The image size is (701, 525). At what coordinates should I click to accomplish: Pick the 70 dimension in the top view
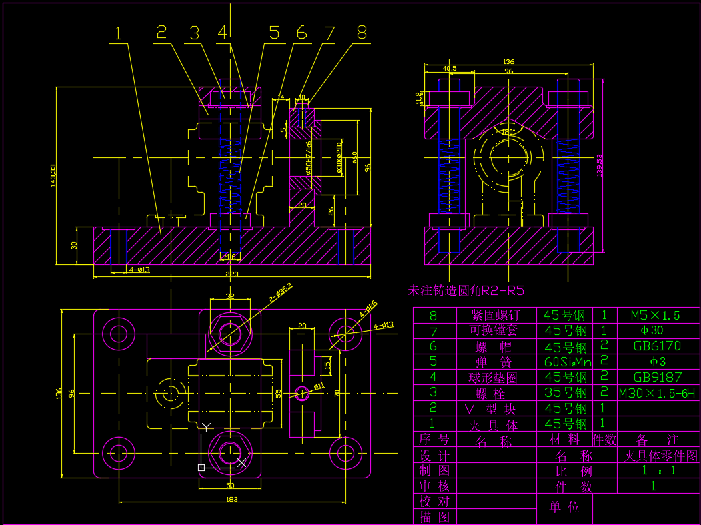tap(337, 393)
